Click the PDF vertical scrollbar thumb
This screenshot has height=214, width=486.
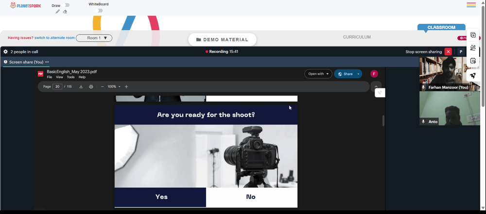pyautogui.click(x=383, y=120)
